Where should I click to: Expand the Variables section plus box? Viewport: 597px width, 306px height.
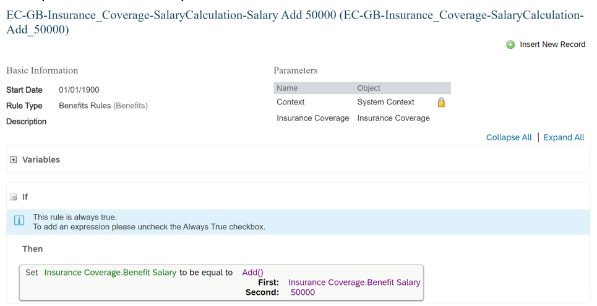click(14, 160)
